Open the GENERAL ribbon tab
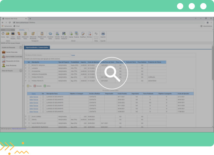 click(x=22, y=30)
